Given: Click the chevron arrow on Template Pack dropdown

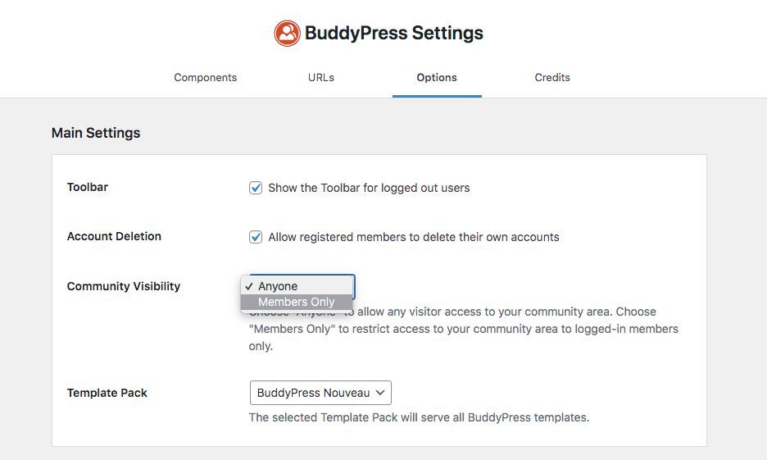Looking at the screenshot, I should [x=380, y=393].
